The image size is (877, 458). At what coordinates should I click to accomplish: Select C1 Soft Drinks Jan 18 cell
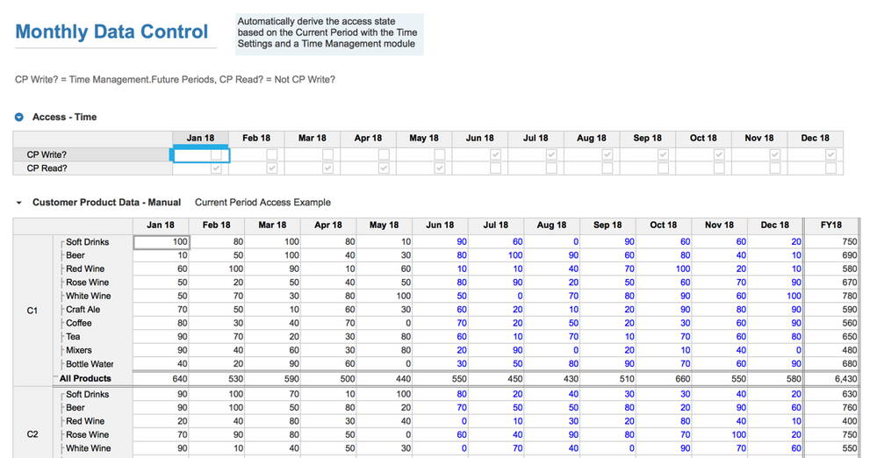tap(161, 241)
